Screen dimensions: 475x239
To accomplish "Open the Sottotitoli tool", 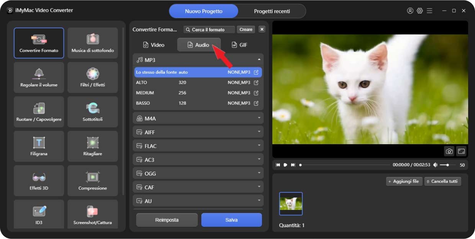I will point(93,112).
